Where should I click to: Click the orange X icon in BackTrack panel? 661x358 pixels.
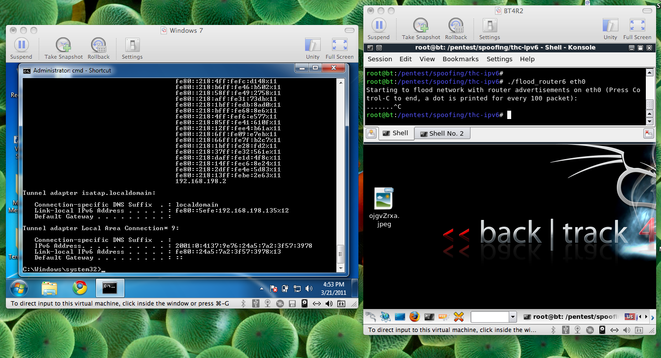(458, 317)
